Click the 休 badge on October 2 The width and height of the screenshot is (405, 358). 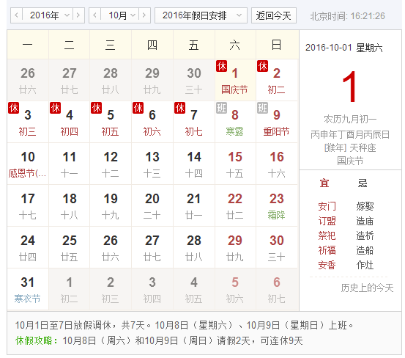click(x=263, y=66)
